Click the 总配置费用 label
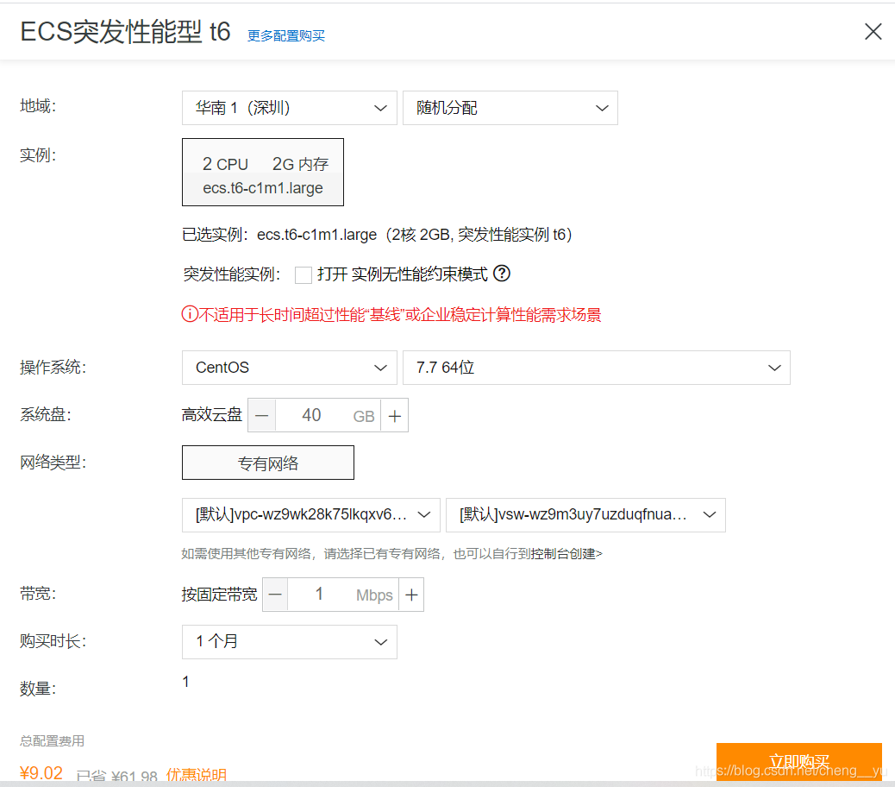Screen dimensions: 895x787 tap(52, 741)
